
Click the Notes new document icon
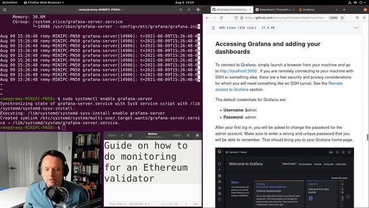pyautogui.click(x=130, y=135)
